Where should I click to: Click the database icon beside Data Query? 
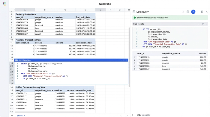(x=134, y=12)
